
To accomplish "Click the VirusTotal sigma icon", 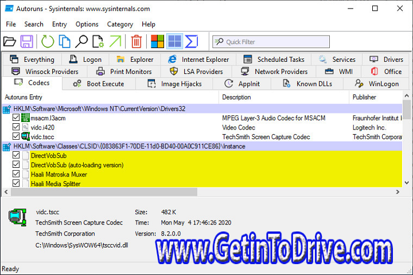I will 192,42.
